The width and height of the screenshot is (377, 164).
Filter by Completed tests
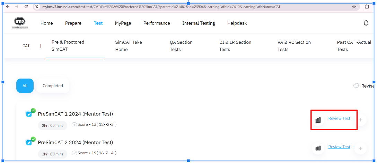pyautogui.click(x=53, y=85)
